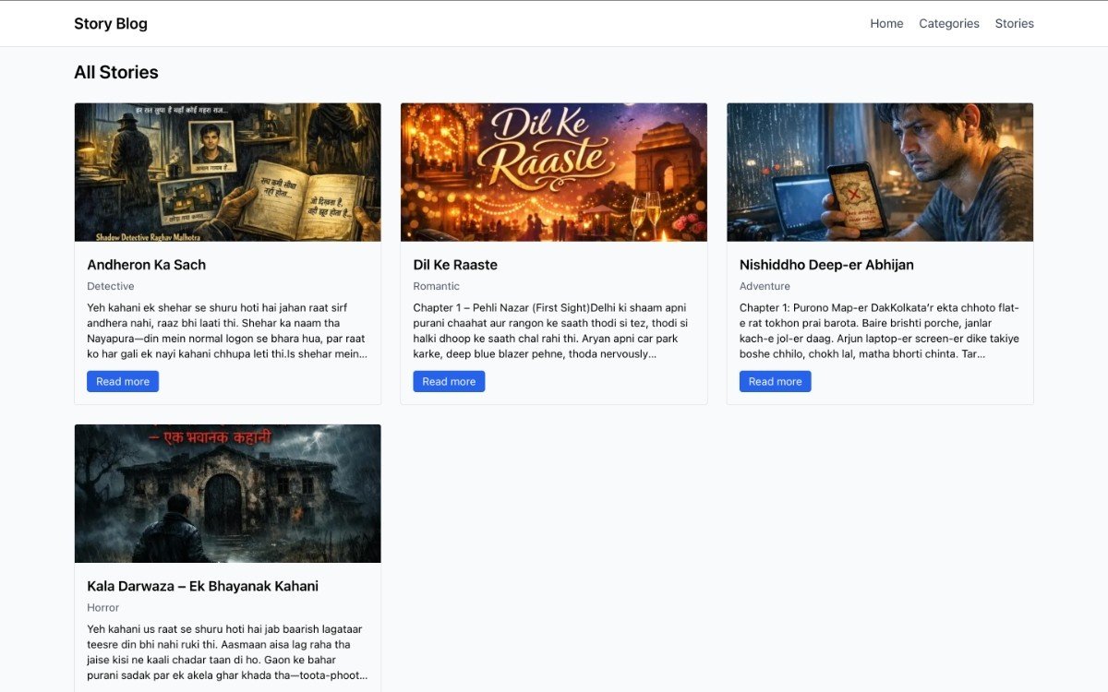Select the Nishiddho Deep-er Abhijan cover image

tap(880, 173)
